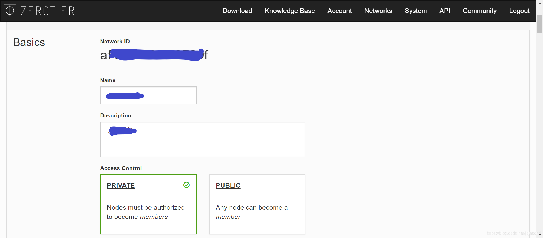Screen dimensions: 543x238
Task: Open the Download page
Action: [x=237, y=11]
